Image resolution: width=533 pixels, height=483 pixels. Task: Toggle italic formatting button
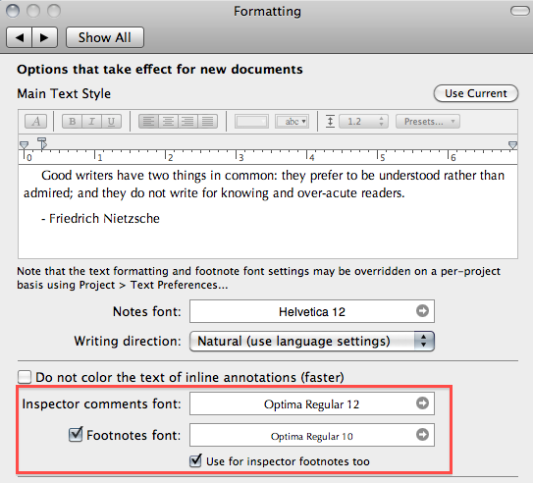91,122
